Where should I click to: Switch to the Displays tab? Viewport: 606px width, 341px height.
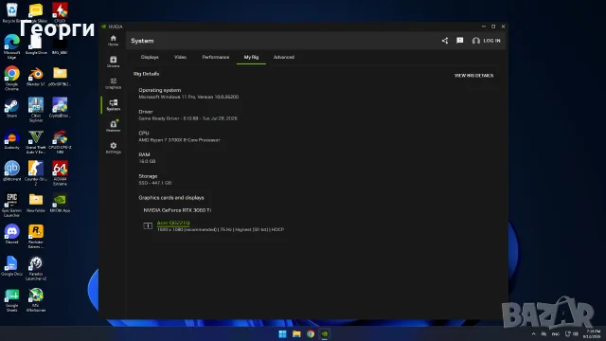[150, 57]
